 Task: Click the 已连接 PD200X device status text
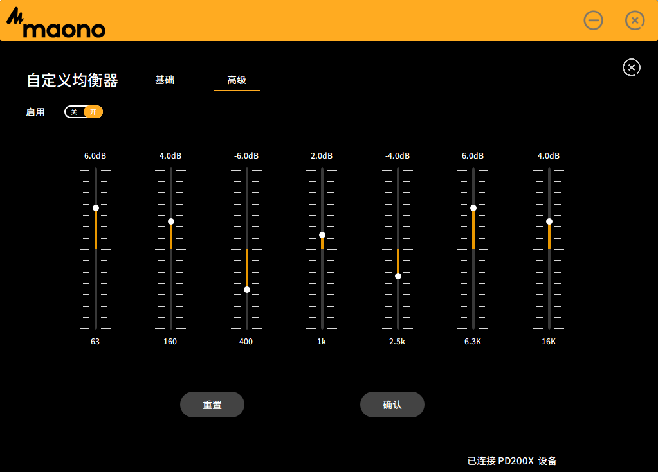tap(512, 460)
